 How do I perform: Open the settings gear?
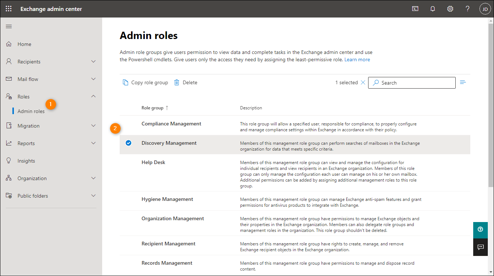450,9
